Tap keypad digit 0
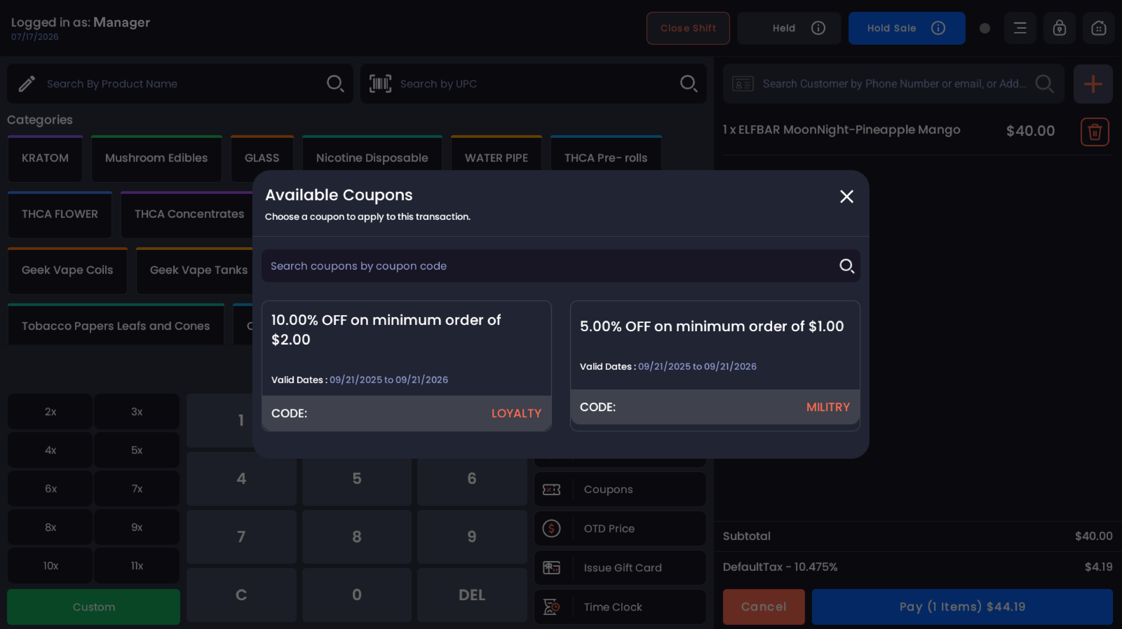This screenshot has height=629, width=1122. click(357, 595)
